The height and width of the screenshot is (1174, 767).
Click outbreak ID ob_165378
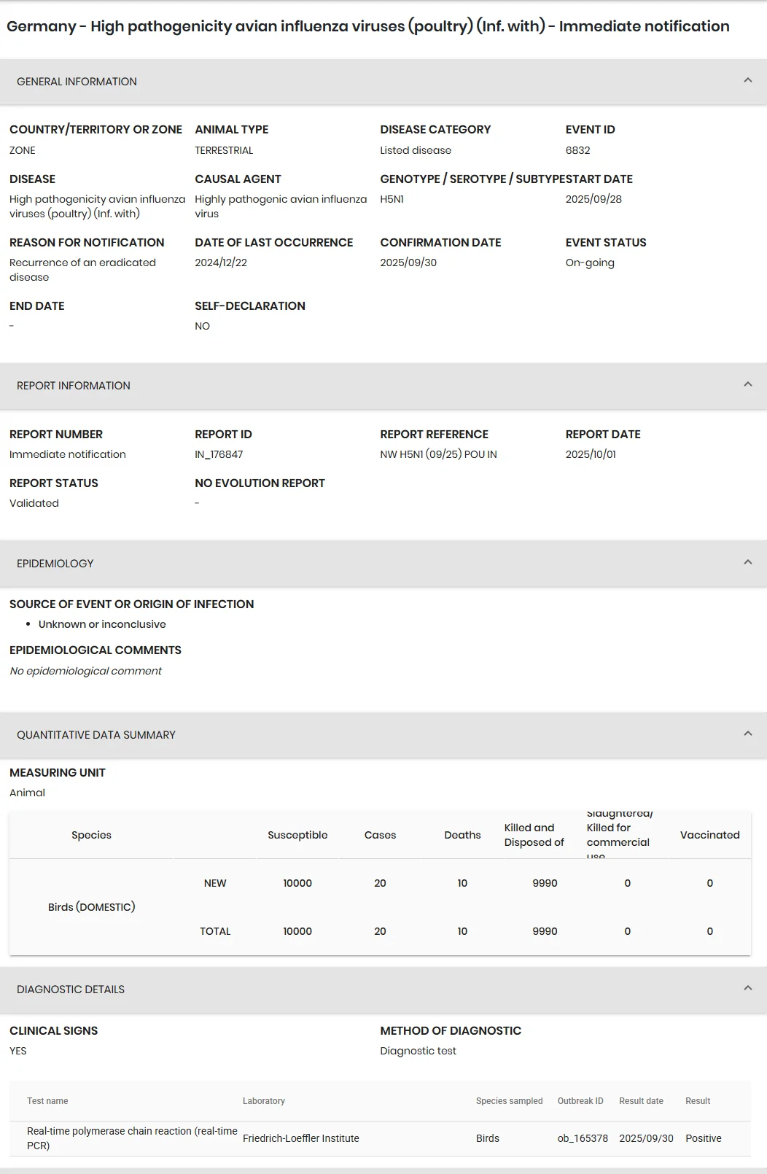tap(583, 1138)
